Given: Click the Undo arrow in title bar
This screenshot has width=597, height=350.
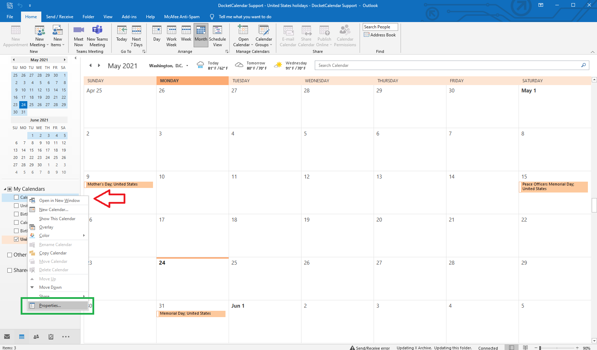Looking at the screenshot, I should (x=20, y=5).
